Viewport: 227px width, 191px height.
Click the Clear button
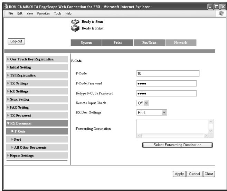pyautogui.click(x=209, y=174)
